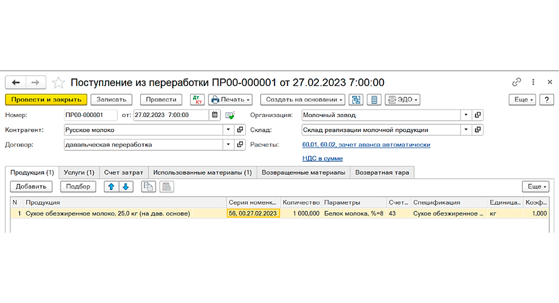559x303 pixels.
Task: Select the Серия номенклатуры cell in row 1
Action: pyautogui.click(x=253, y=213)
